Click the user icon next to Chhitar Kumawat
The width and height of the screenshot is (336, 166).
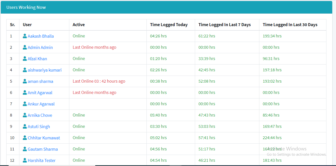tap(25, 138)
